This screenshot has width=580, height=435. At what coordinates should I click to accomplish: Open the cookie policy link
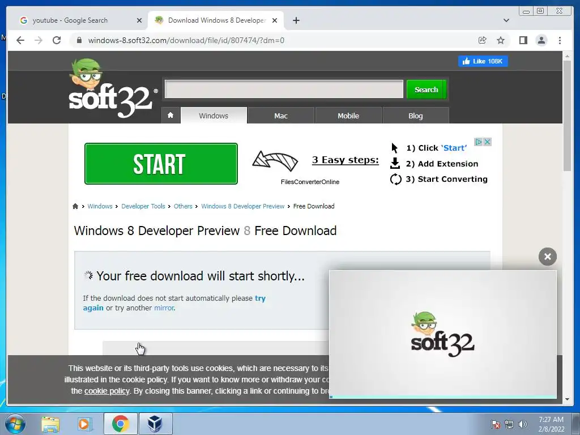click(x=107, y=391)
